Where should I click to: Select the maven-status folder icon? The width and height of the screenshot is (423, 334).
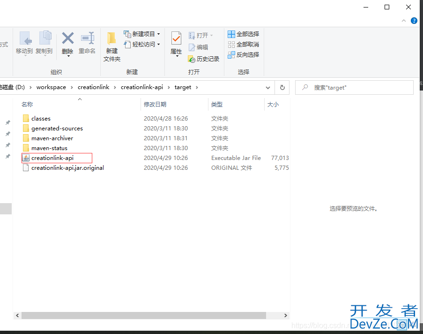pos(26,148)
